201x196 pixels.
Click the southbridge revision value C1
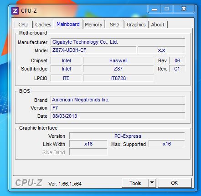point(177,69)
